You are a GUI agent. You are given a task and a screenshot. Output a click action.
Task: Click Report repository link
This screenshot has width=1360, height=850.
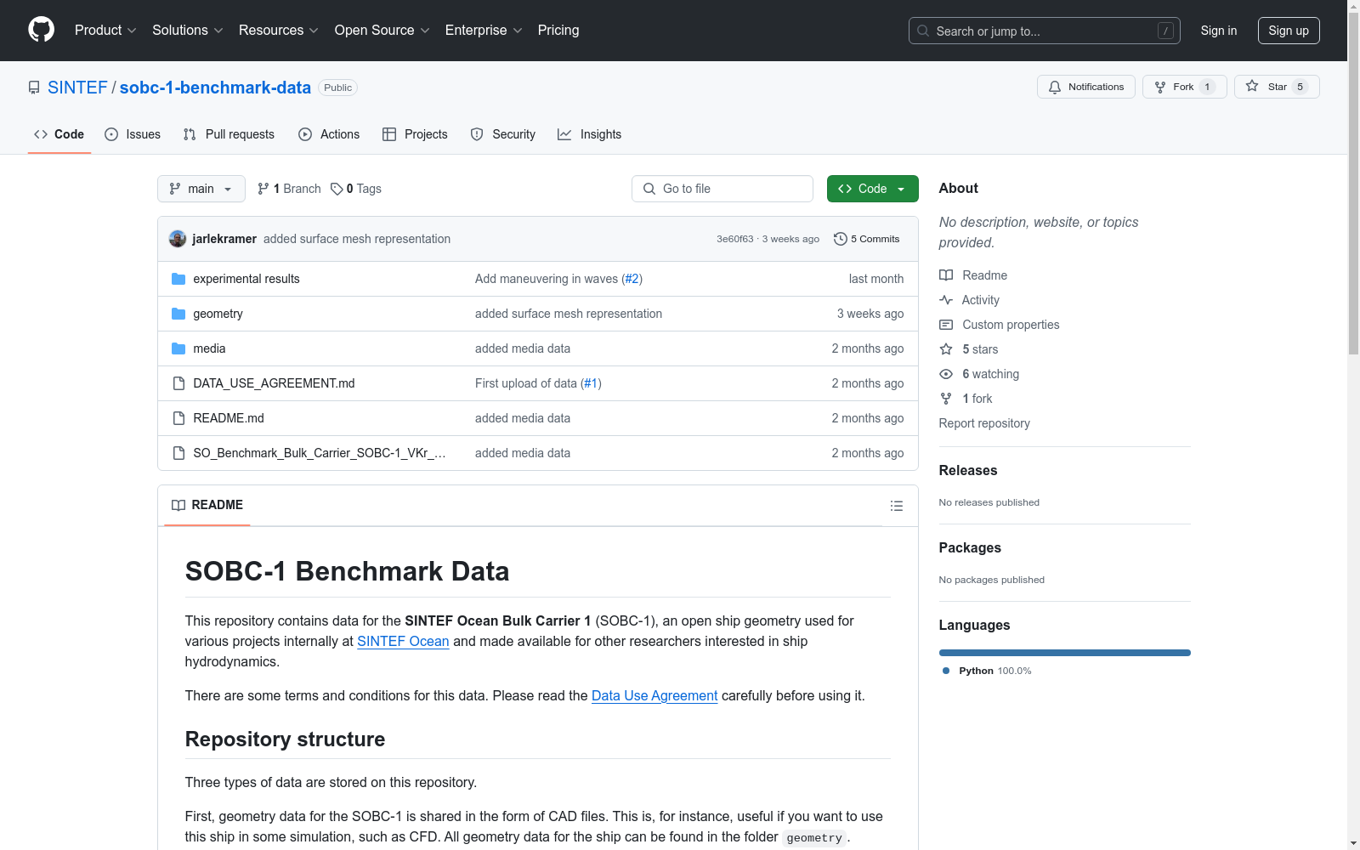[x=984, y=423]
